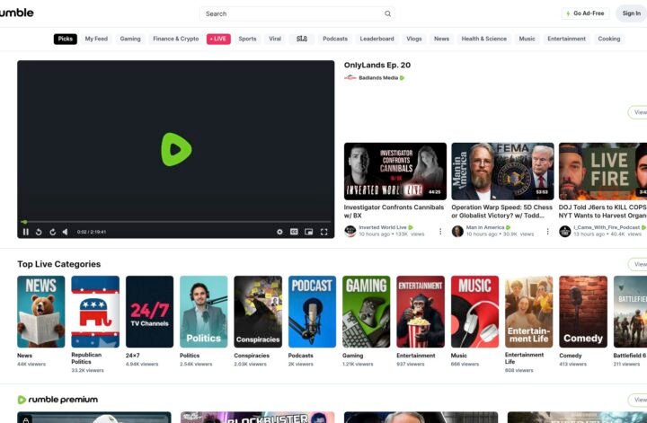This screenshot has height=423, width=647.
Task: Open the SLS tab
Action: 302,39
